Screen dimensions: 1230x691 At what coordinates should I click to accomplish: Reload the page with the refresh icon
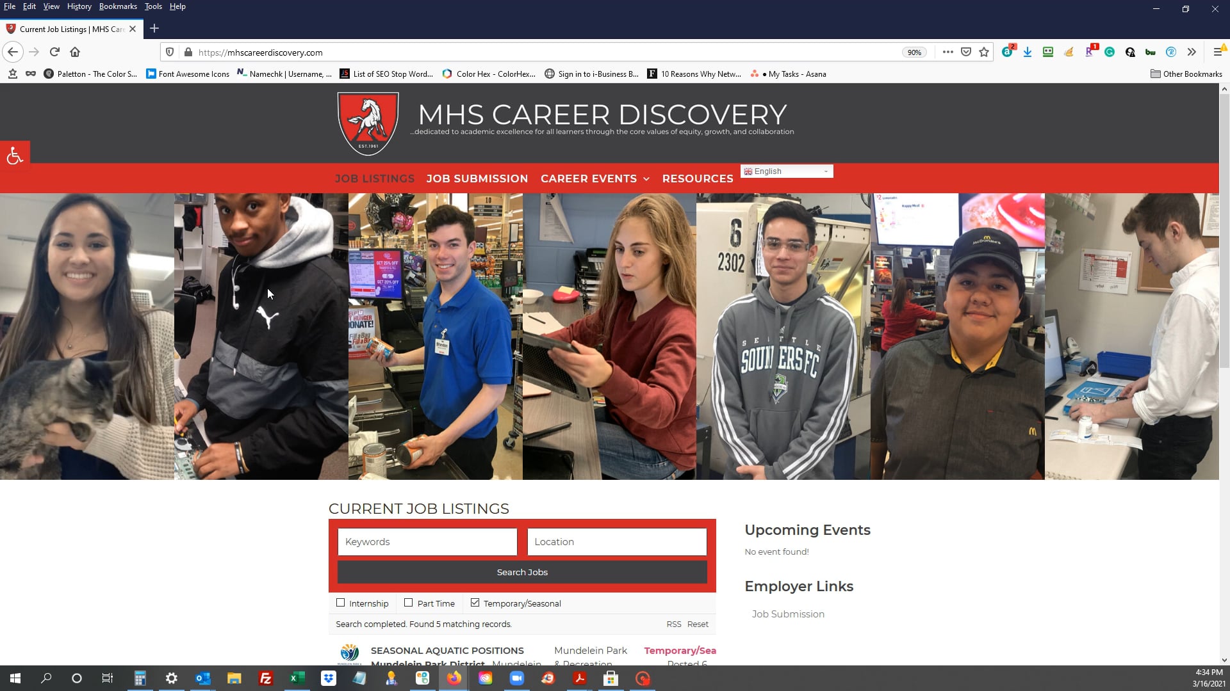54,52
